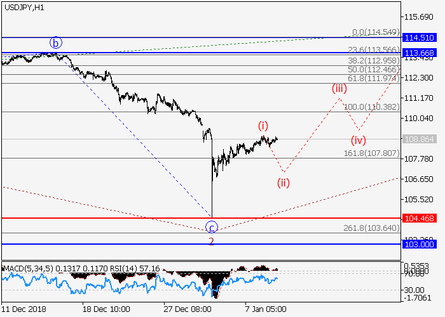This screenshot has width=445, height=317.
Task: Select the 114.510 blue price tag
Action: pos(421,38)
